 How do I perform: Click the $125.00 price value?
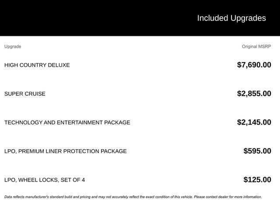pos(257,180)
